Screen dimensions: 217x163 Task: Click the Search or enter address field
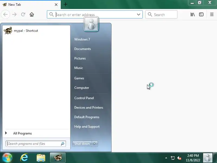pyautogui.click(x=95, y=14)
